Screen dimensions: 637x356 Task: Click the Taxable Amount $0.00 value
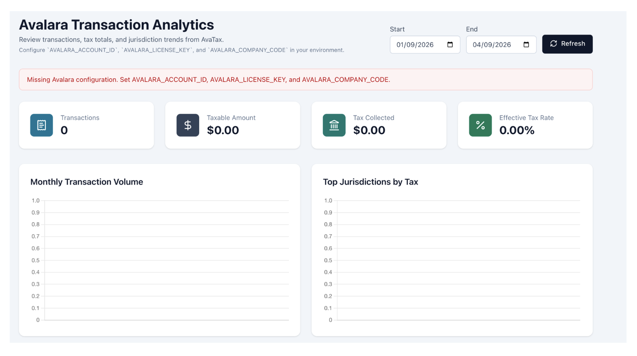(223, 130)
